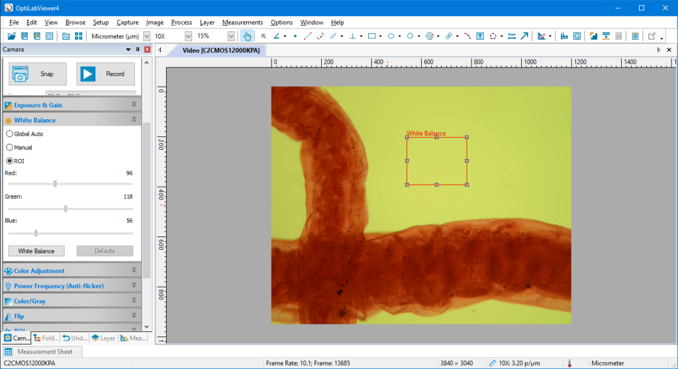Click the Snap button

point(38,74)
